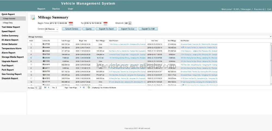Open the To date calendar picker
This screenshot has height=131, width=272.
(106, 24)
